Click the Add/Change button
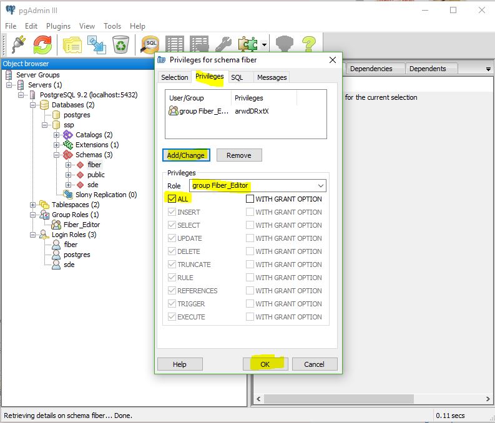The height and width of the screenshot is (423, 495). pos(186,155)
